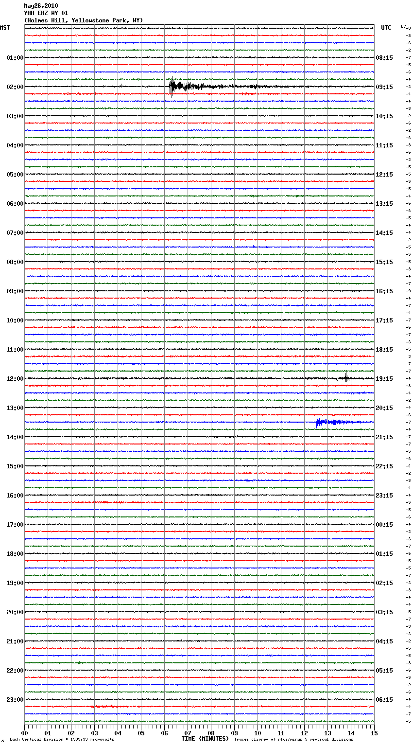
Task: Click the 01:00 MST row label
Action: coord(15,58)
